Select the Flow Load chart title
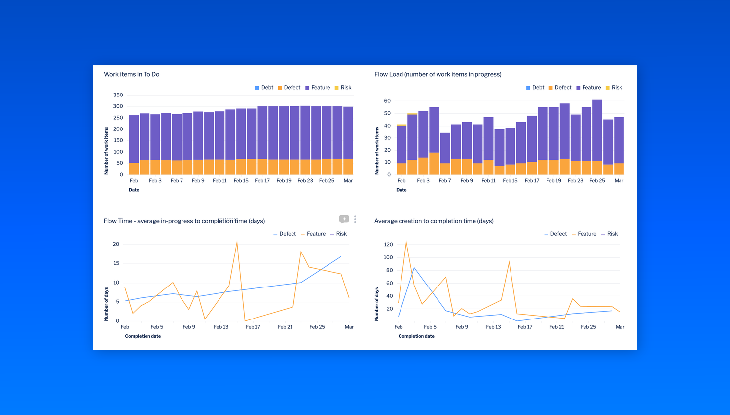This screenshot has height=415, width=730. [438, 74]
